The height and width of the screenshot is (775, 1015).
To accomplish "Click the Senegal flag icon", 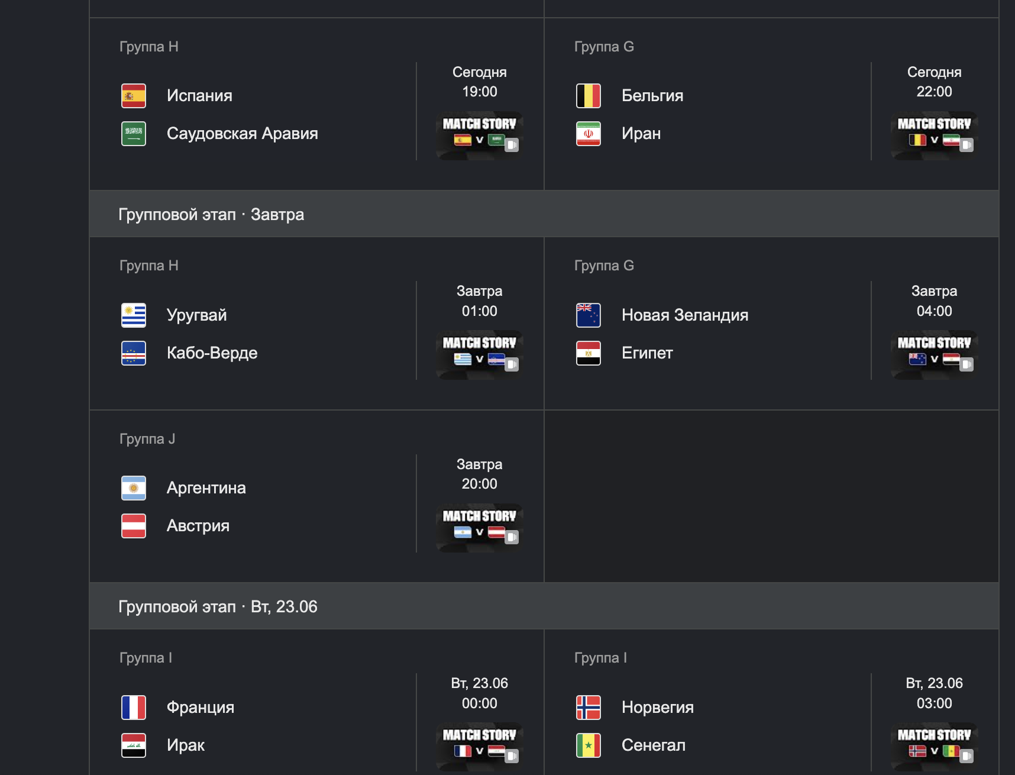I will tap(589, 745).
